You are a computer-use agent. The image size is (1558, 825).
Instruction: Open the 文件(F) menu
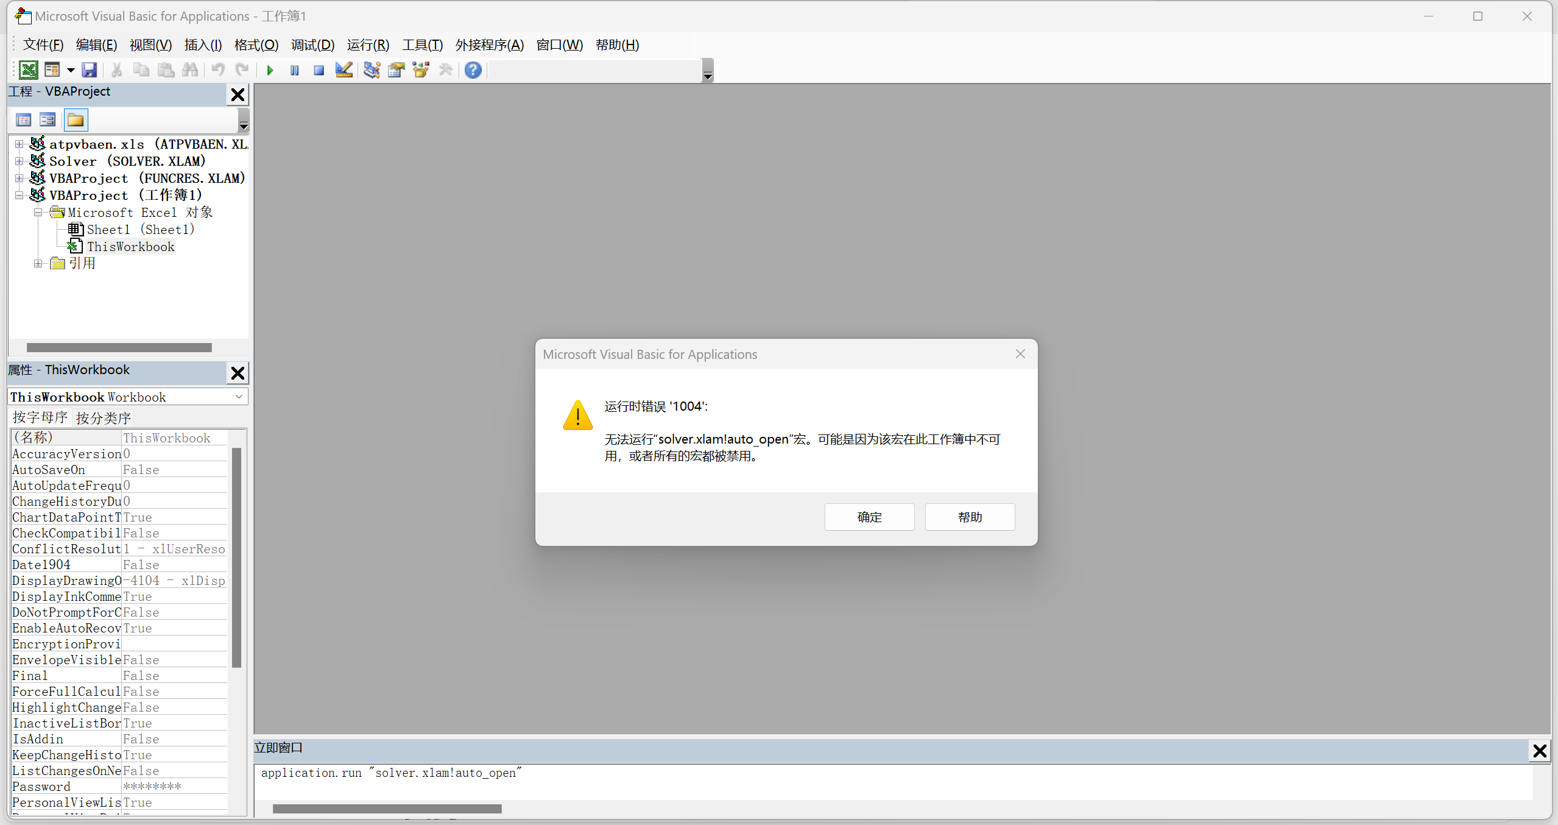point(43,45)
